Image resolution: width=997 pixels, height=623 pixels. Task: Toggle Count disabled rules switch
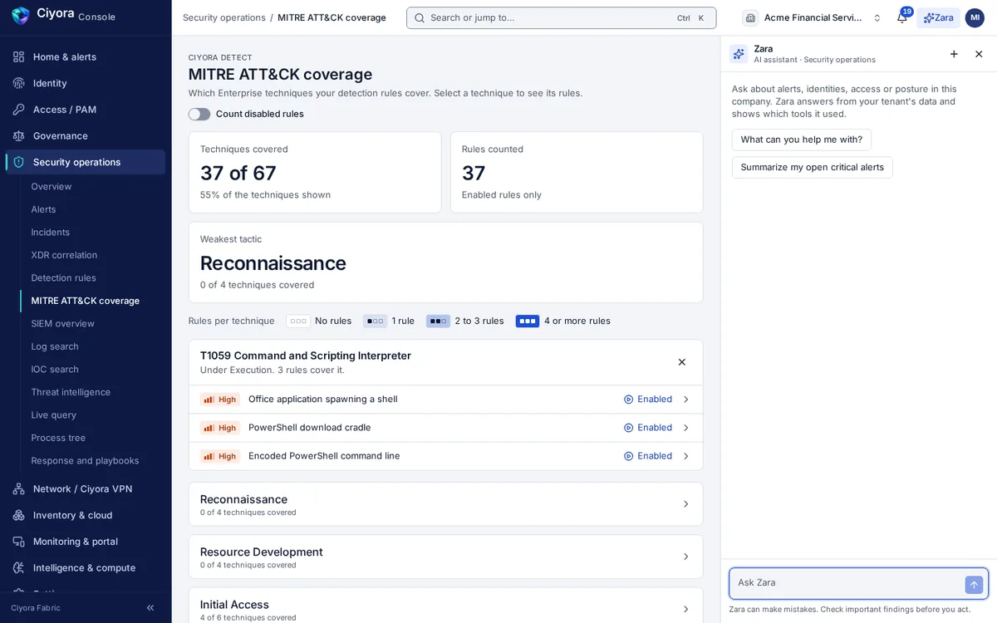coord(199,114)
